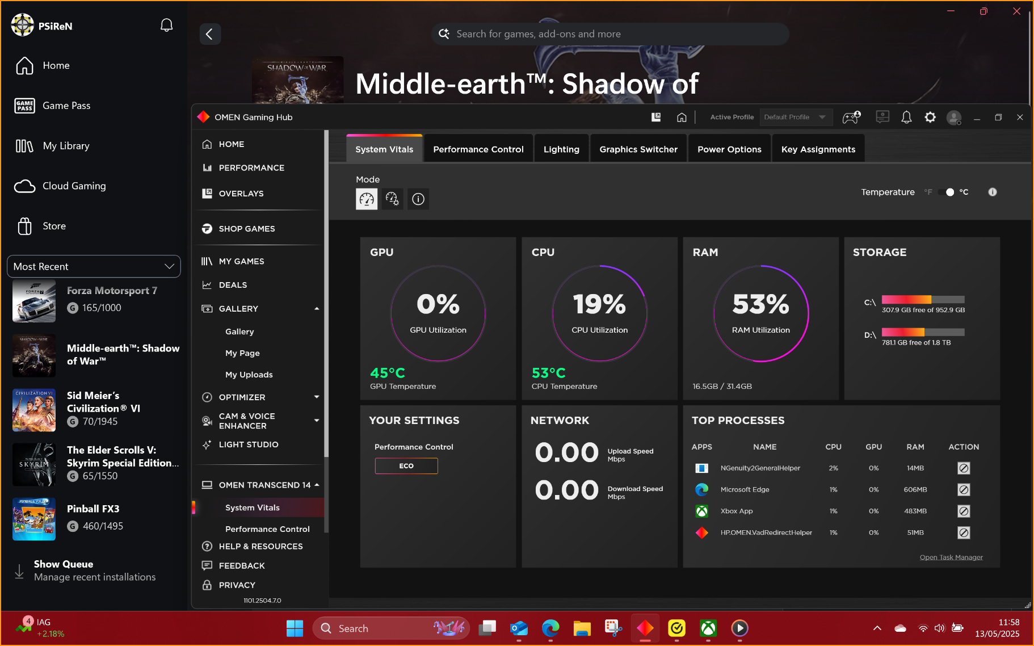
Task: Open Xbox app from taskbar
Action: click(708, 628)
